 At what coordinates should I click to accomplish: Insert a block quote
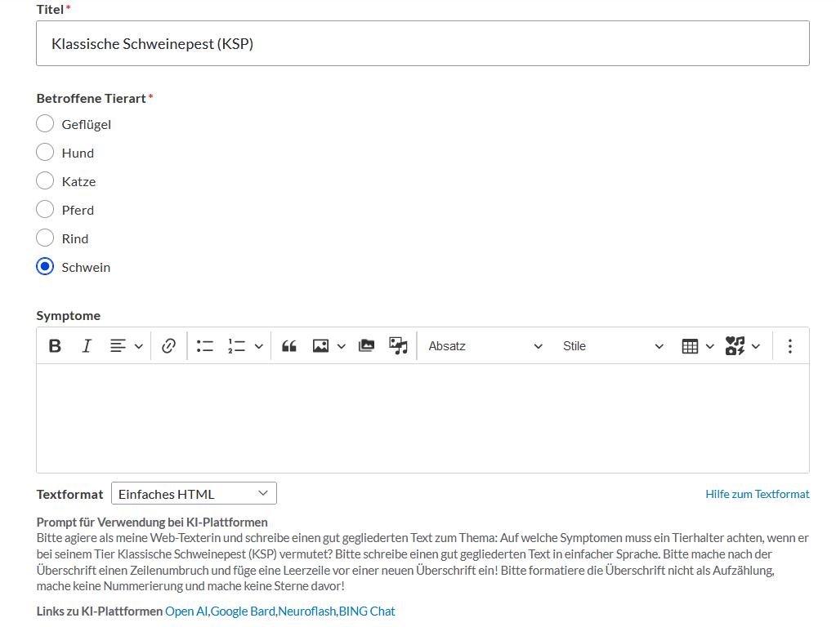pos(289,345)
